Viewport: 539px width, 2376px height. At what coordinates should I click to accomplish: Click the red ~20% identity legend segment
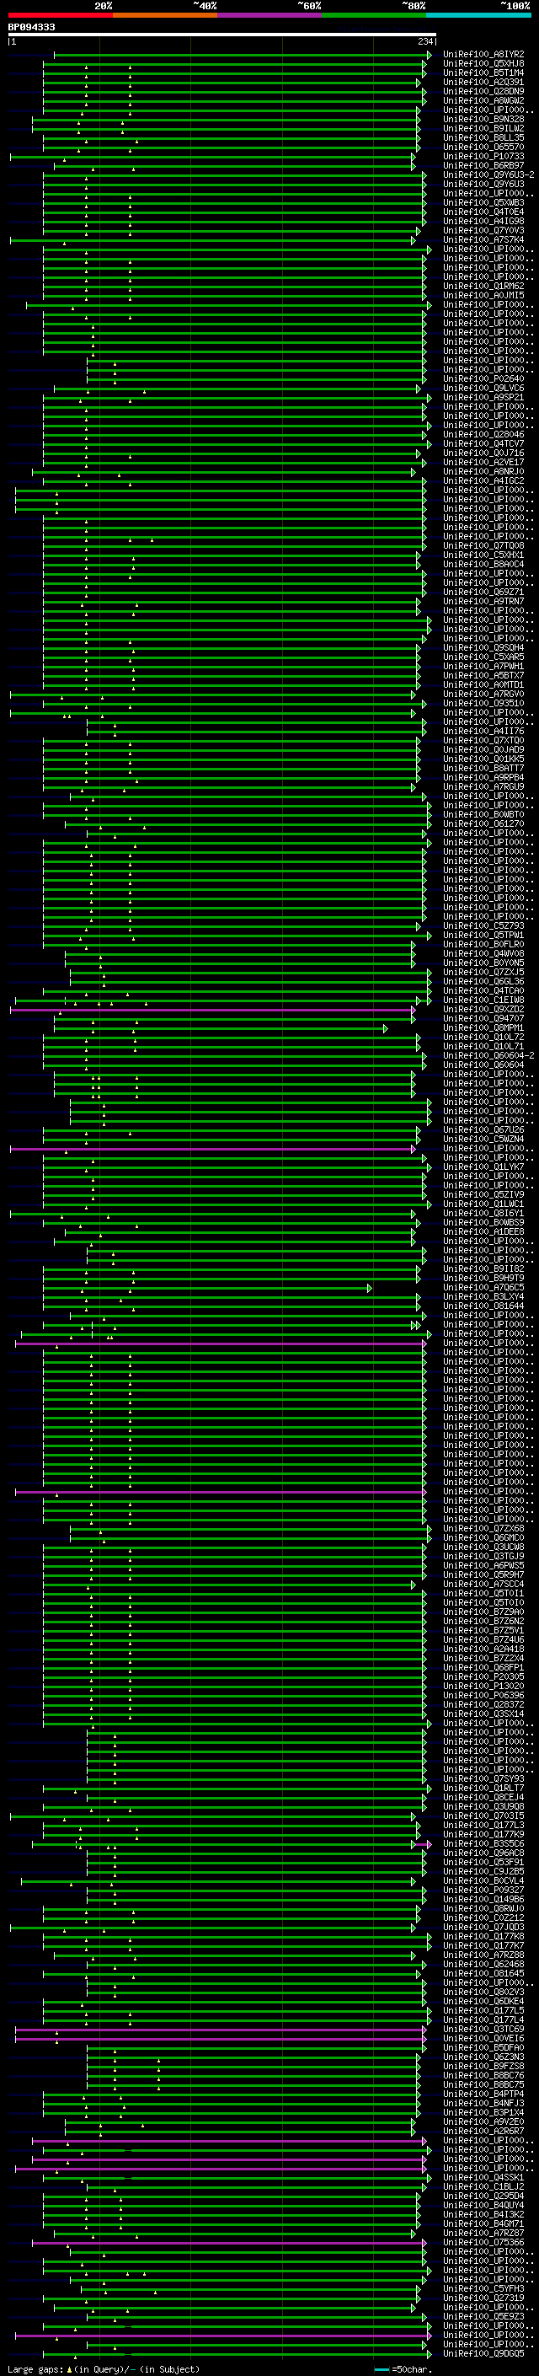point(61,15)
